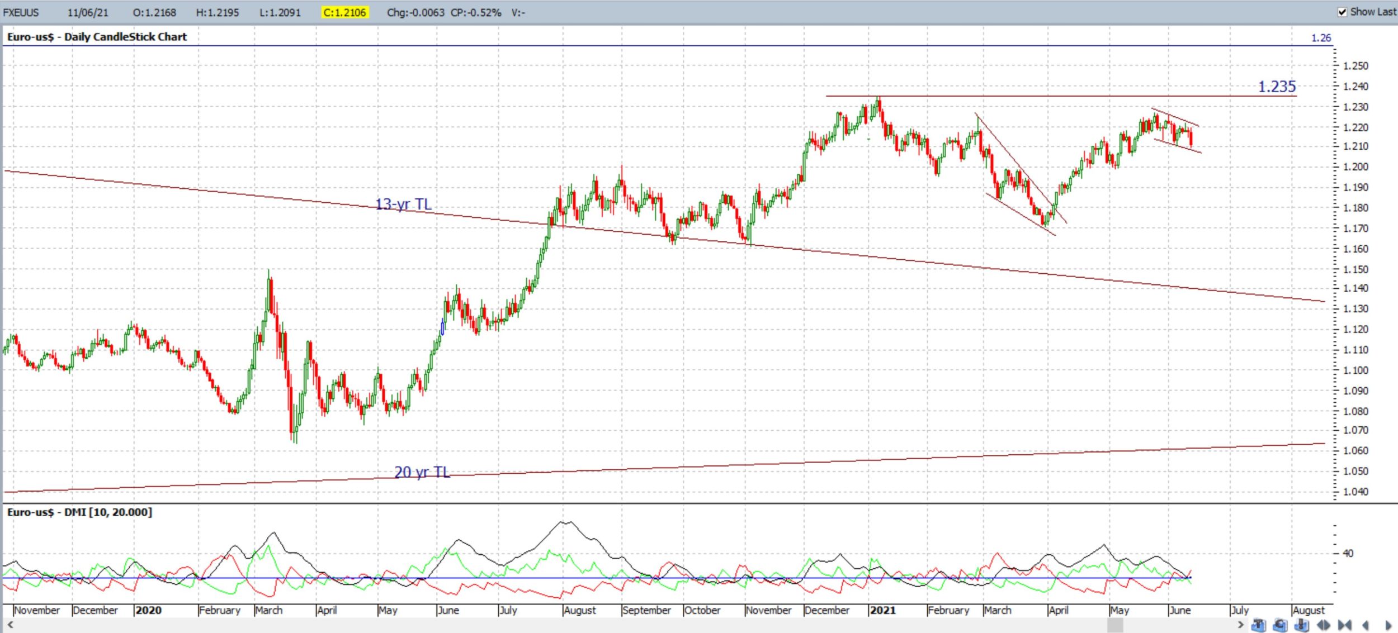Shift chart right with the right triangle
1398x633 pixels.
[x=1387, y=625]
